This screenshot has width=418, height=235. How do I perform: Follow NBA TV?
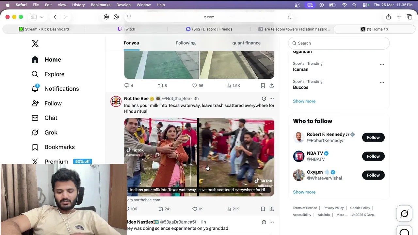pos(373,156)
